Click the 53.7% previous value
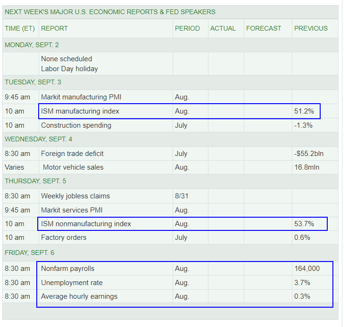The image size is (348, 327). (304, 224)
